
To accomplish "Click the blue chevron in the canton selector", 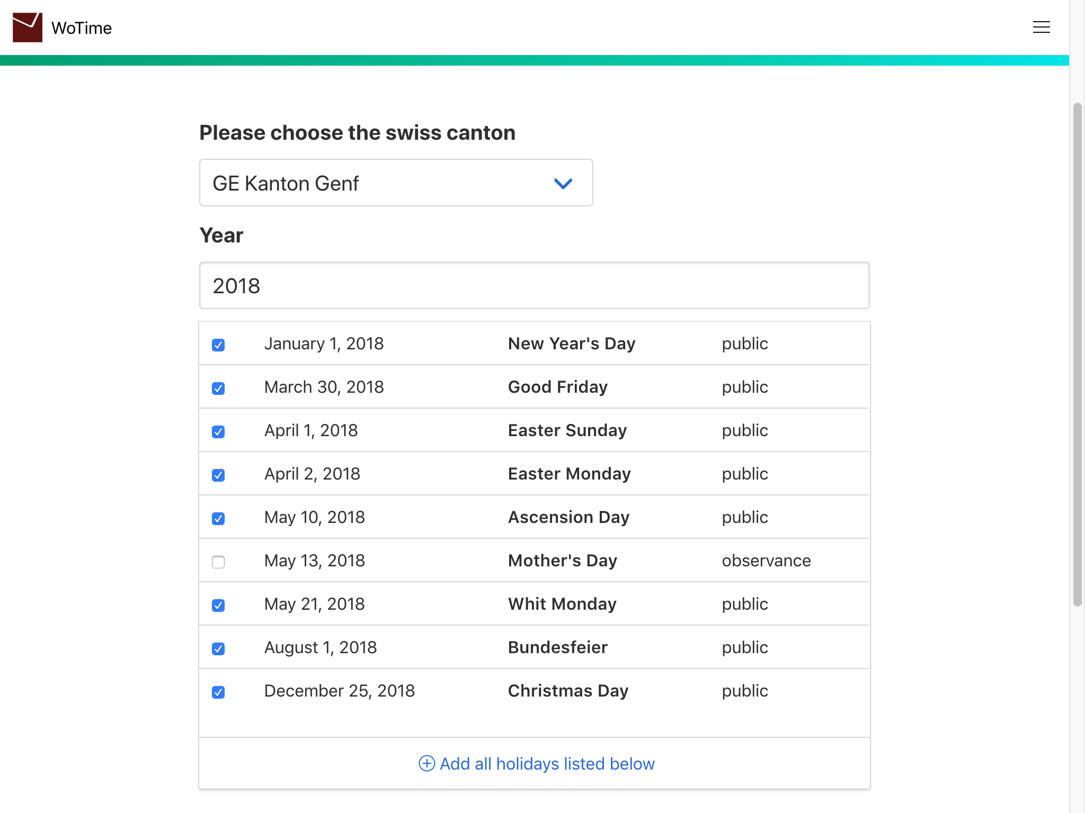I will pos(563,184).
